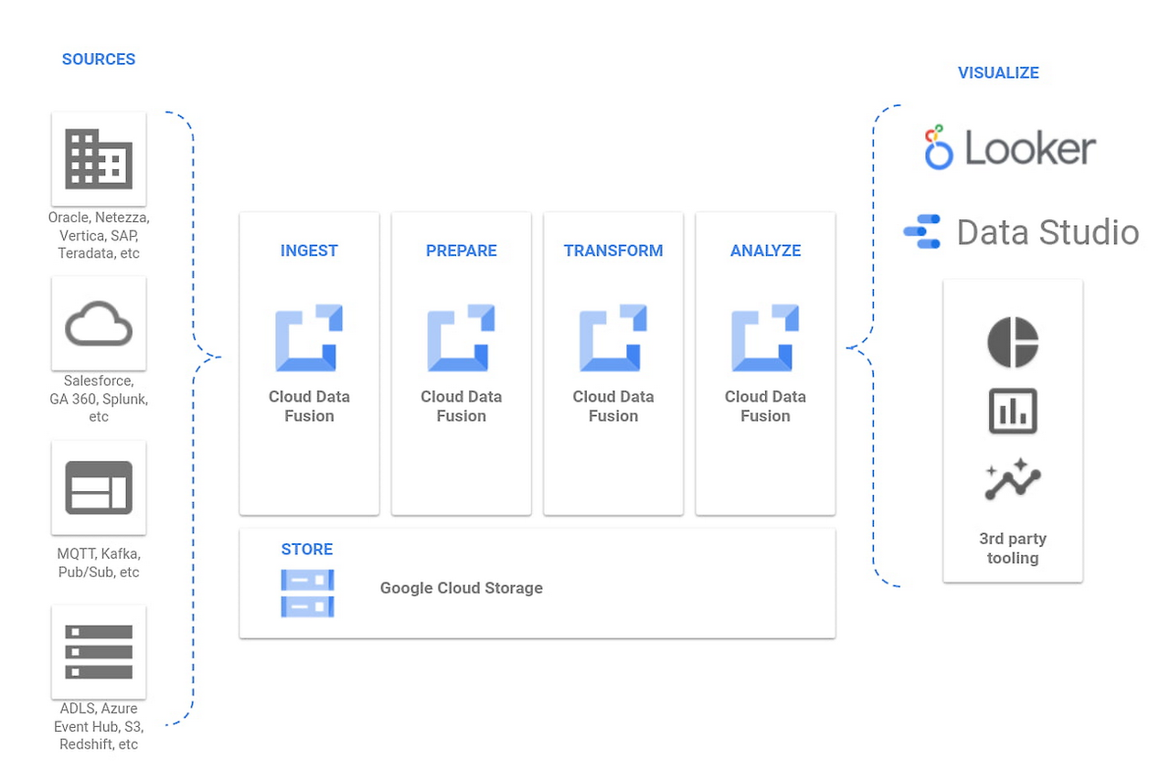Click the enterprise building icon above Oracle, Netezza
The height and width of the screenshot is (781, 1170).
(99, 159)
